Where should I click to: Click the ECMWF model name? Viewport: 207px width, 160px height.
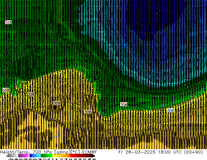[89, 152]
